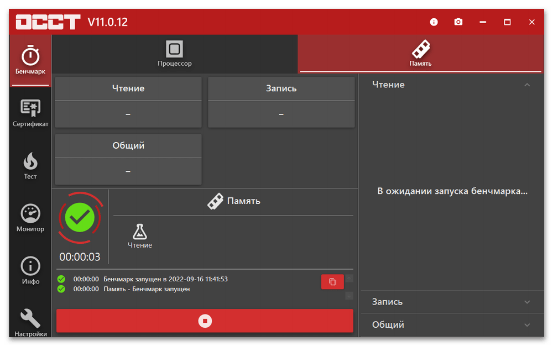
Task: Expand the Запись panel on right
Action: 526,302
